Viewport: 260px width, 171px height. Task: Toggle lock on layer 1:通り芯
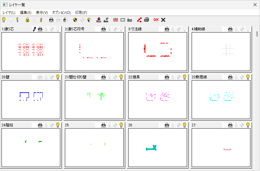tap(46, 29)
